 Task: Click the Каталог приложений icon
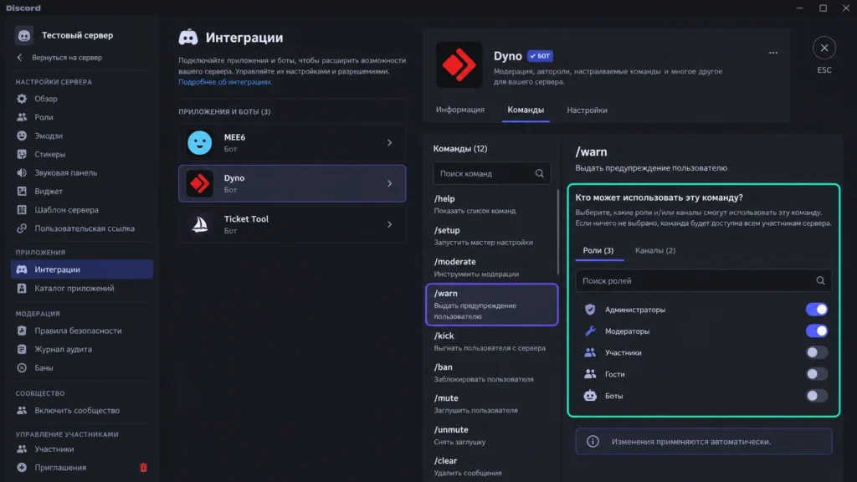22,288
